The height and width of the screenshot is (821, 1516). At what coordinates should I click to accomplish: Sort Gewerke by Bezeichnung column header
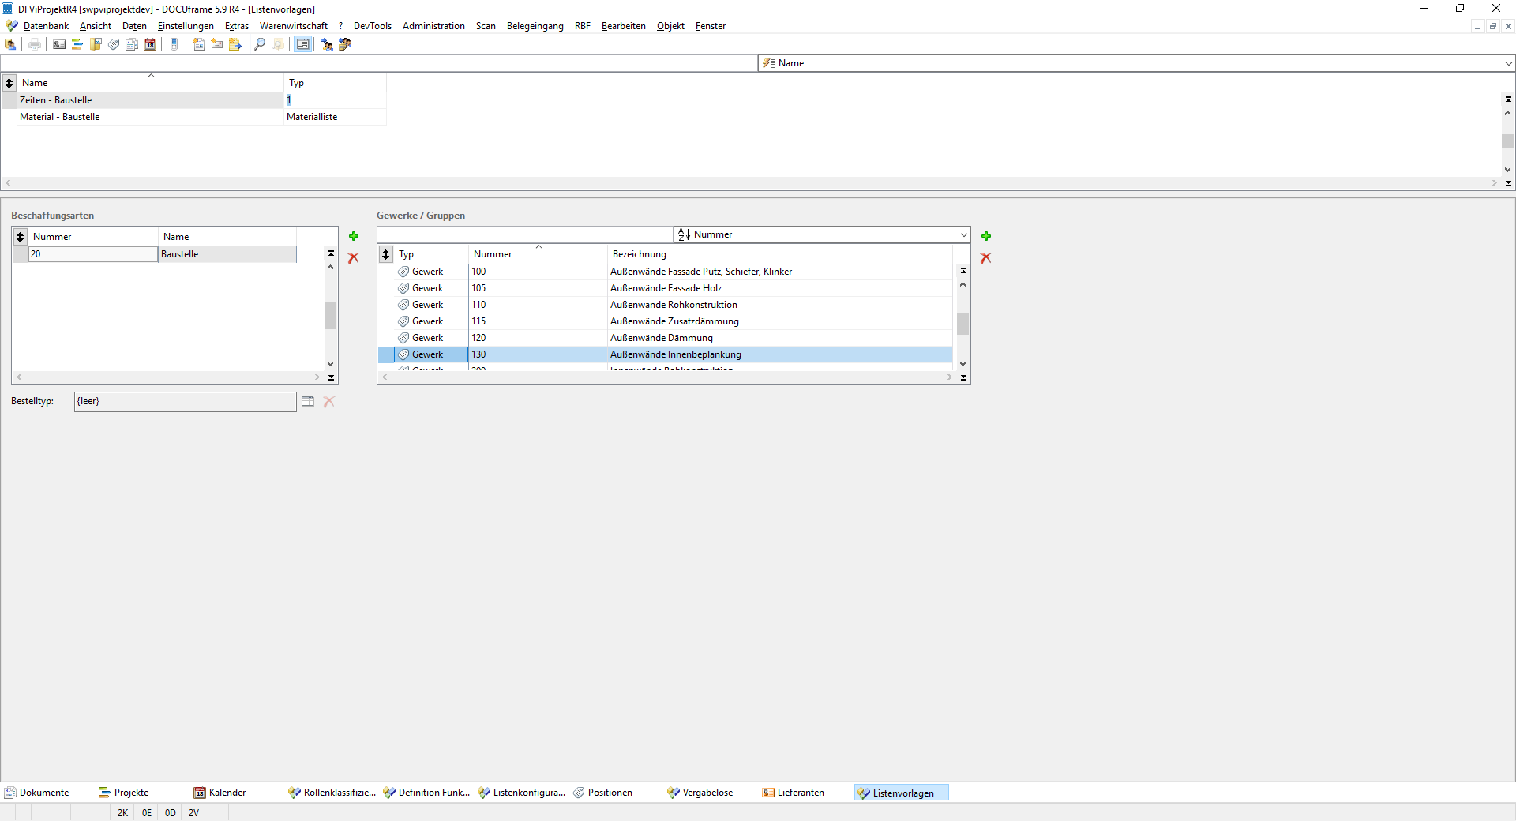coord(780,254)
